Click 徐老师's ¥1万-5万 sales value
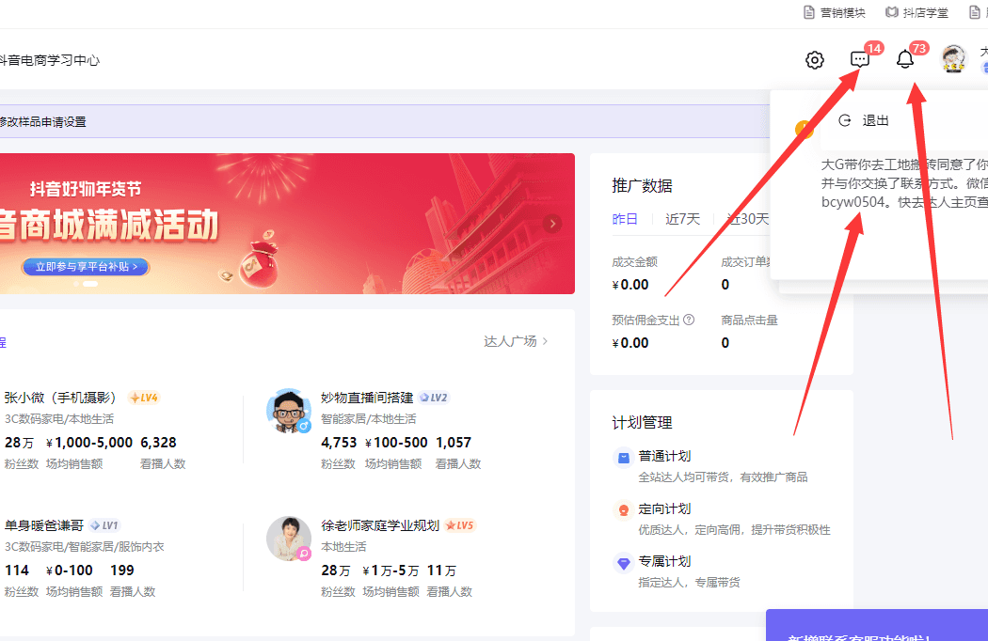This screenshot has width=988, height=641. [390, 571]
